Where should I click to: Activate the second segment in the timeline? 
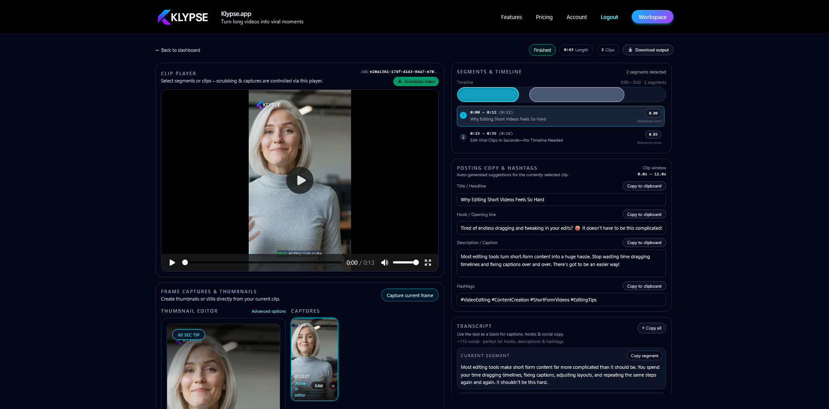(576, 94)
